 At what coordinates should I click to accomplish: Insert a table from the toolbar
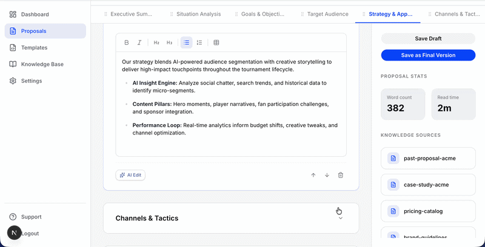(216, 42)
